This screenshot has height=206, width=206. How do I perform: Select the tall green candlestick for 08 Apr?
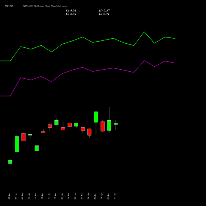[17, 144]
